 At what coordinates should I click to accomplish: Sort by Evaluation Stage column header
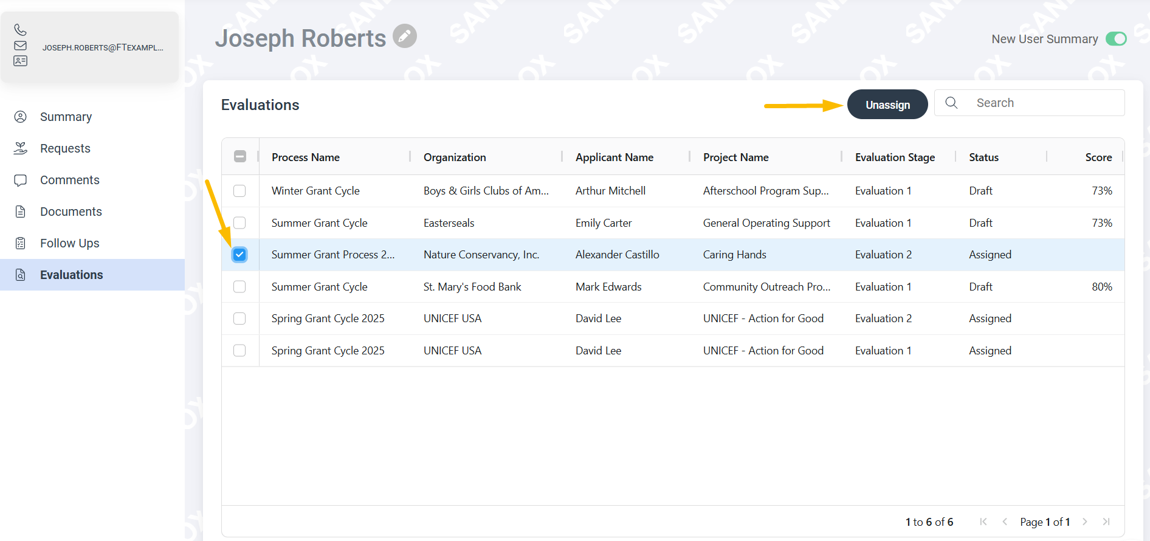click(x=895, y=157)
